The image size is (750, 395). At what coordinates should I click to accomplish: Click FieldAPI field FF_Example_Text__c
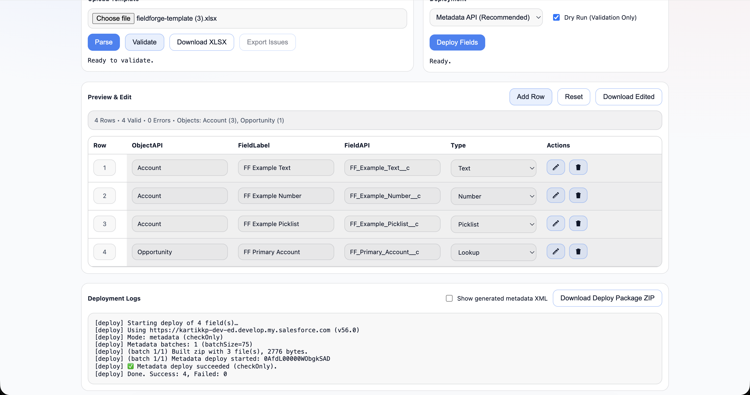[x=392, y=167]
